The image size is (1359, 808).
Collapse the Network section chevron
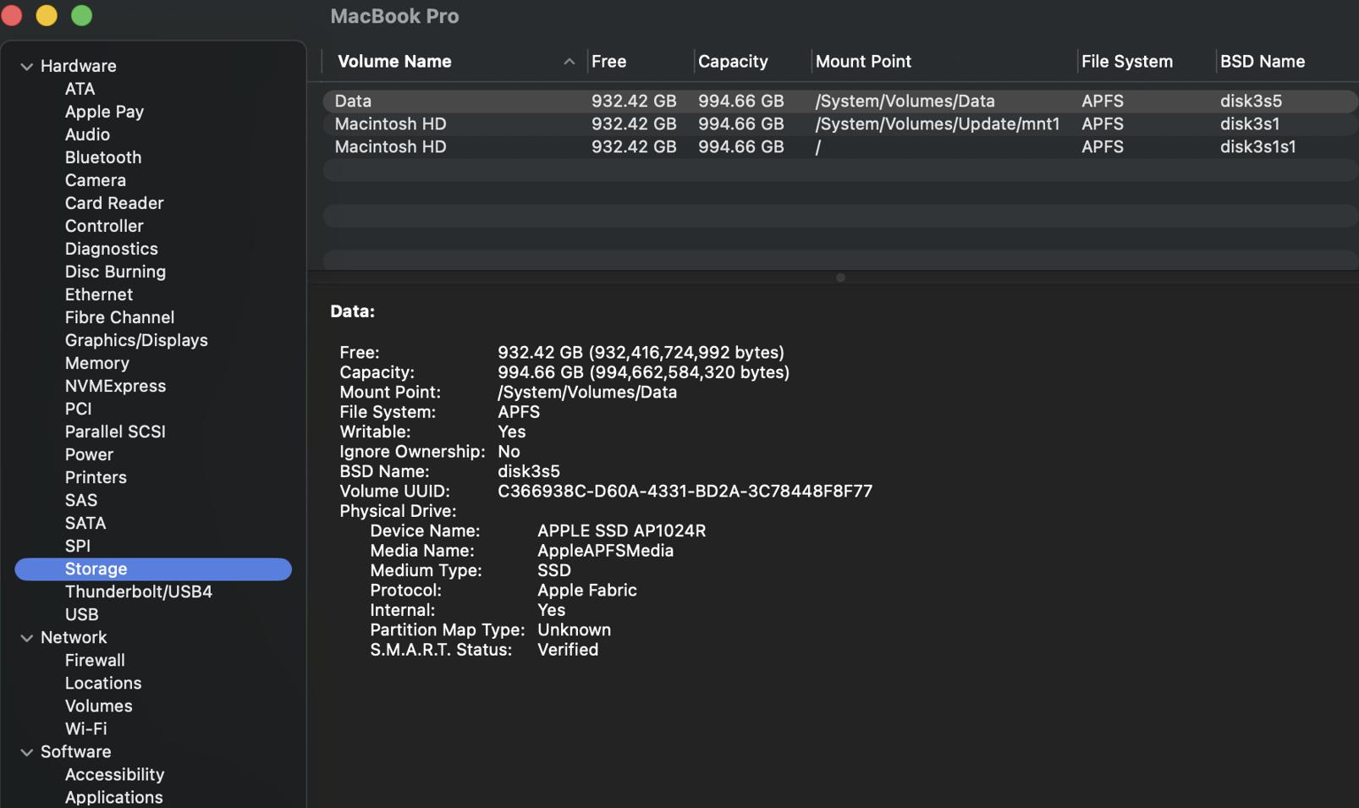[27, 638]
